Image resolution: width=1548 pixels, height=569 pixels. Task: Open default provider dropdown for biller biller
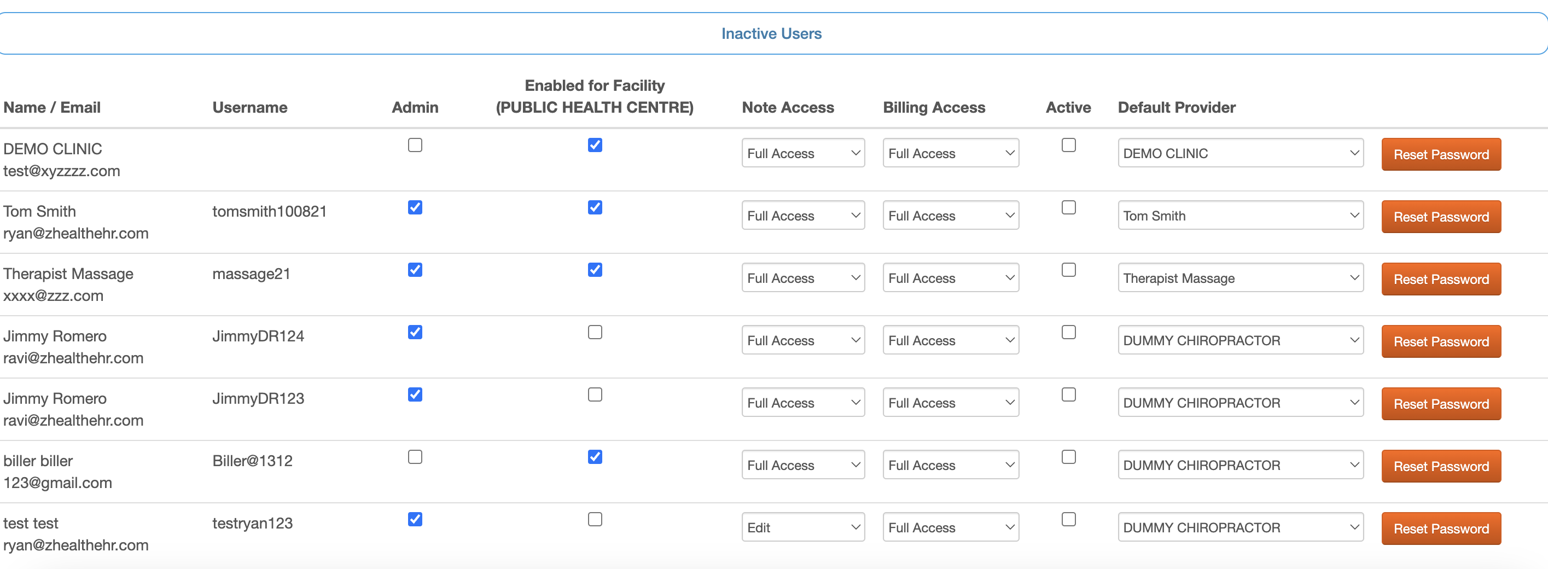point(1241,466)
